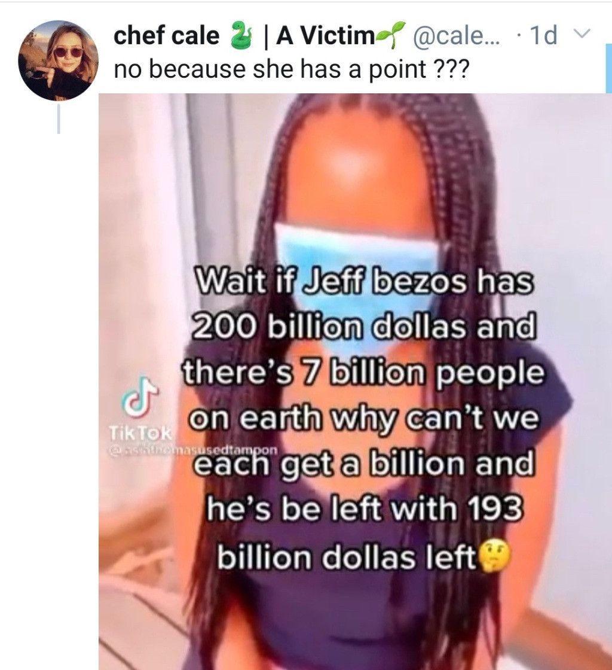Image resolution: width=612 pixels, height=670 pixels.
Task: Click the A Victim part of the name
Action: (325, 35)
